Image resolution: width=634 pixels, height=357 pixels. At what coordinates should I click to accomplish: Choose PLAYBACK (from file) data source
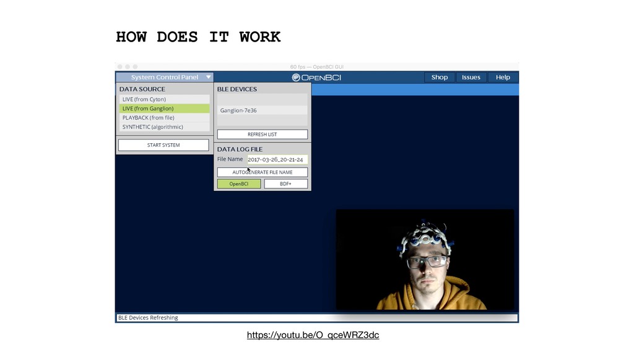pyautogui.click(x=164, y=118)
